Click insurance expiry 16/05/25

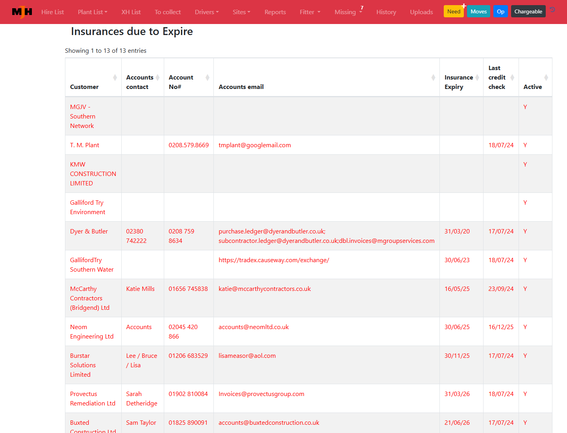pos(457,289)
